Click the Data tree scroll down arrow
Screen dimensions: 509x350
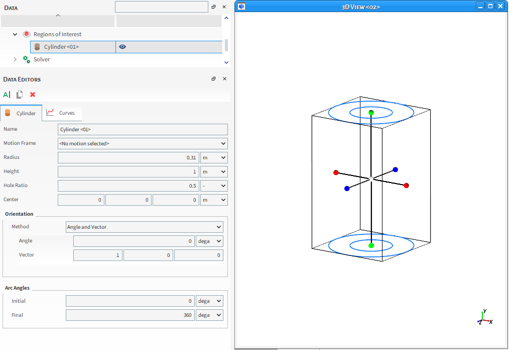[226, 62]
